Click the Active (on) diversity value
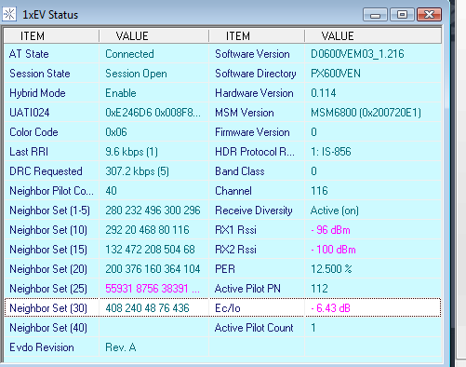Viewport: 466px width, 367px height. click(335, 211)
